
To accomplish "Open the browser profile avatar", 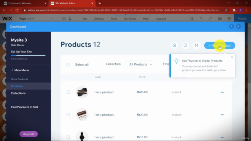I will point(240,10).
